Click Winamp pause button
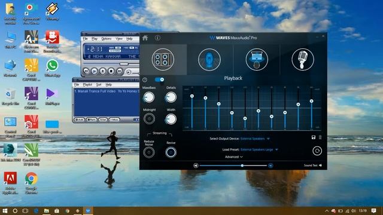Viewport: 383px width, 215px height. [x=102, y=71]
